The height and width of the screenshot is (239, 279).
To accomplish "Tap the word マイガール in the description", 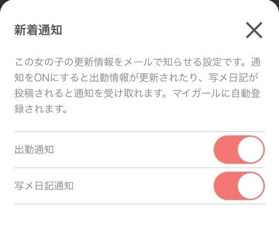I will pos(197,93).
